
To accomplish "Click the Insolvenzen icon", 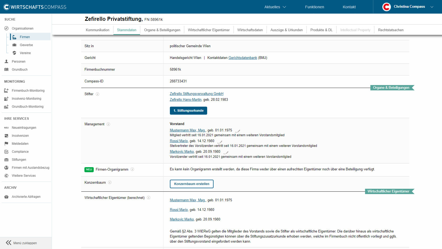I will point(6,136).
